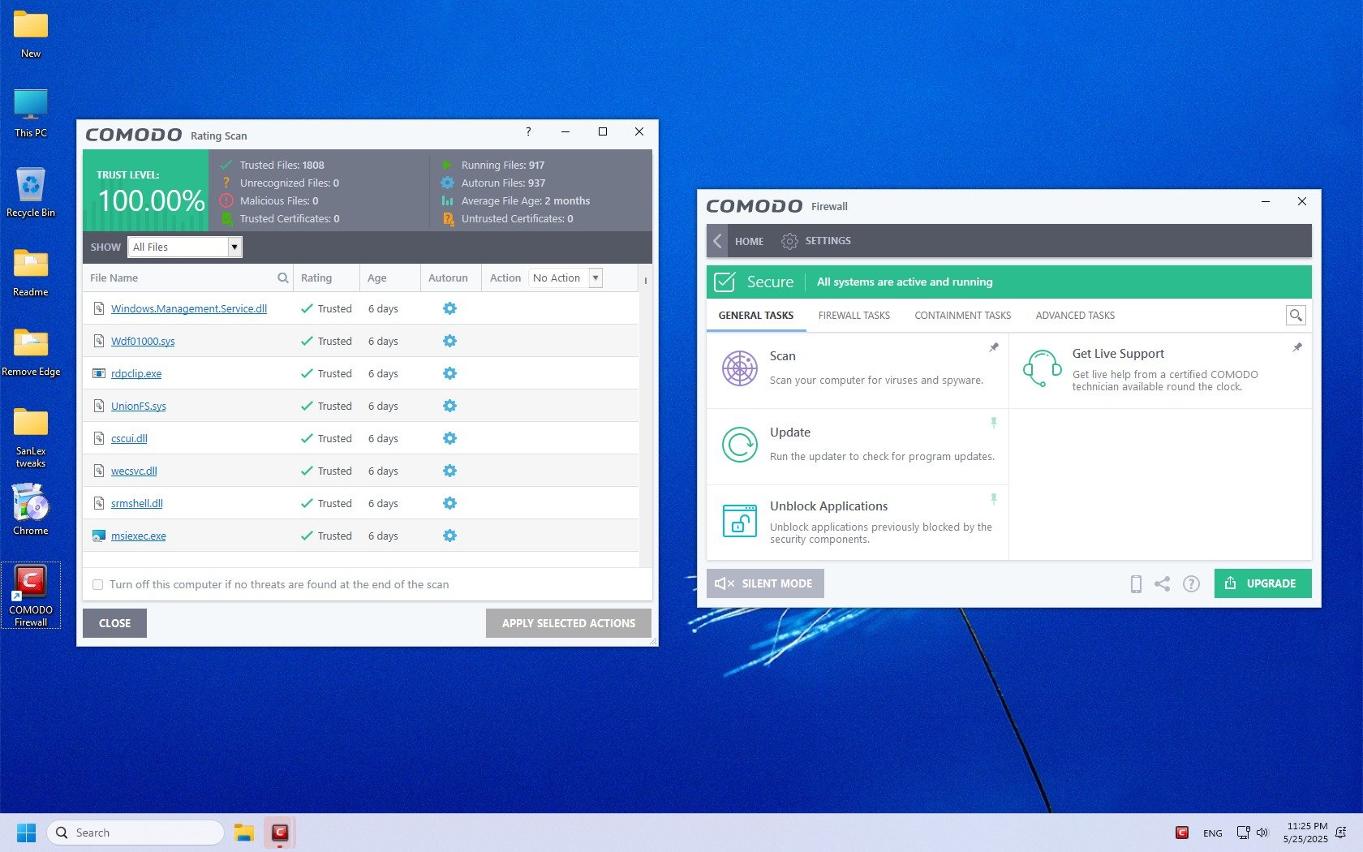
Task: Click the Update circular arrow icon
Action: pos(739,445)
